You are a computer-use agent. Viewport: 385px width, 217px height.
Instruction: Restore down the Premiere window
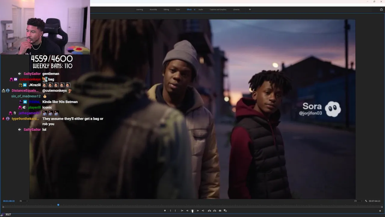click(374, 2)
